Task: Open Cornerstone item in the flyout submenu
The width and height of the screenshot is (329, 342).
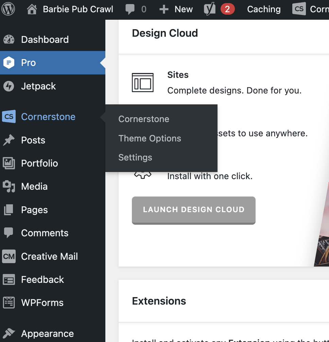Action: pyautogui.click(x=144, y=119)
